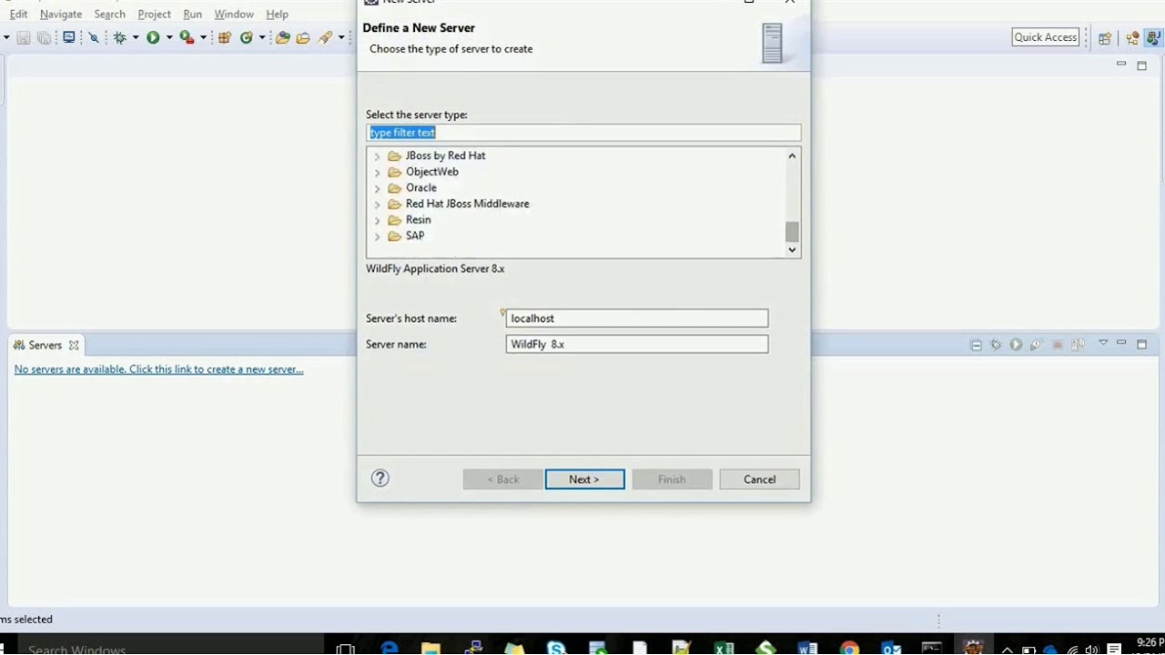Expand the Oracle folder
Screen dimensions: 1165x655
(x=377, y=188)
